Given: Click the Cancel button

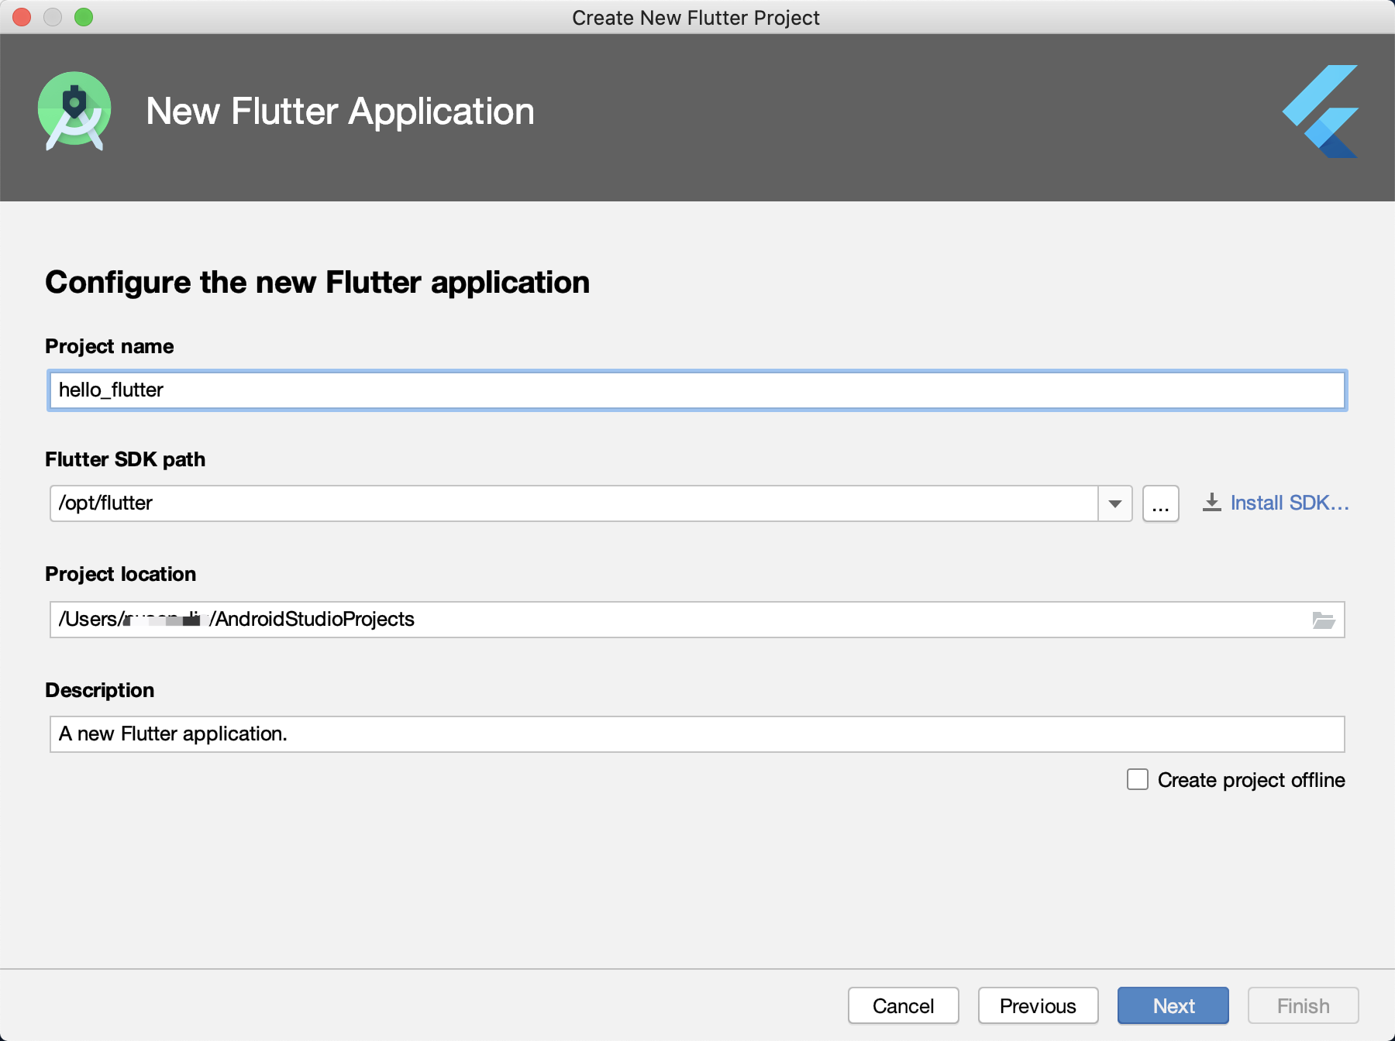Looking at the screenshot, I should coord(904,1005).
